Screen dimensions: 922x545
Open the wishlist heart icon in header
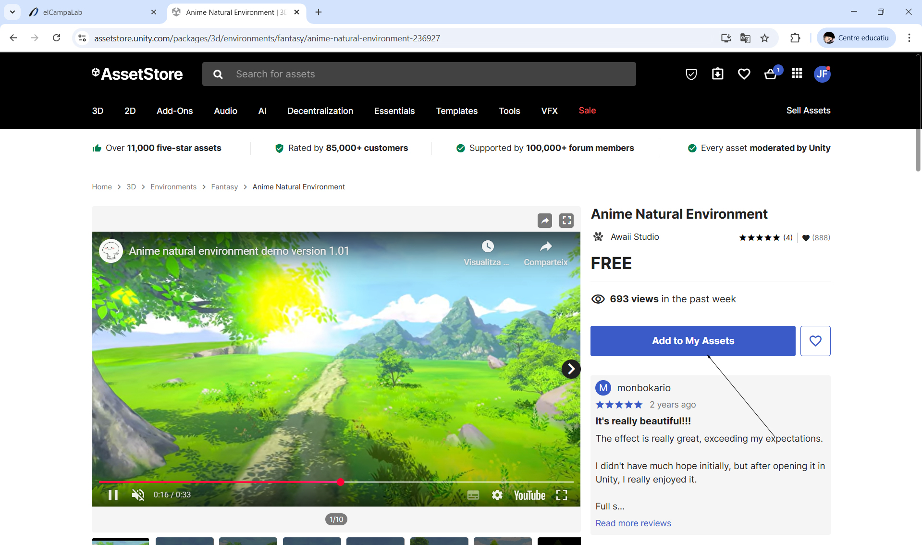click(744, 74)
